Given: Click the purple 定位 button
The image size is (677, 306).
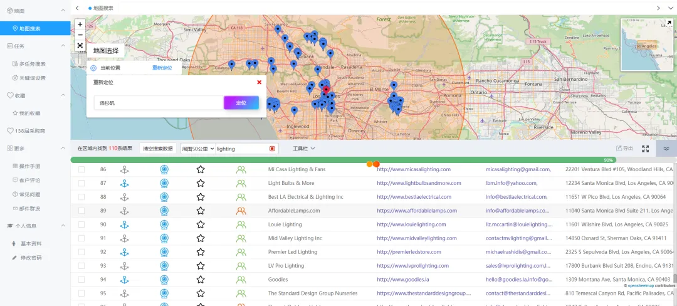Looking at the screenshot, I should pyautogui.click(x=241, y=103).
